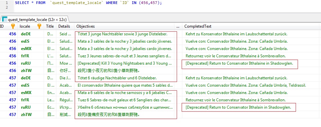This screenshot has width=321, height=127.
Task: Select 'El conservador Ilthalaine quiere' objectives cell
Action: point(124,85)
